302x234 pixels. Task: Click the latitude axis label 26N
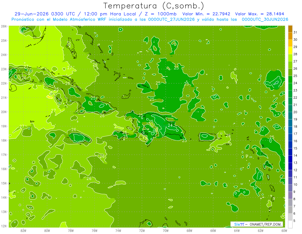[x=4, y=26]
